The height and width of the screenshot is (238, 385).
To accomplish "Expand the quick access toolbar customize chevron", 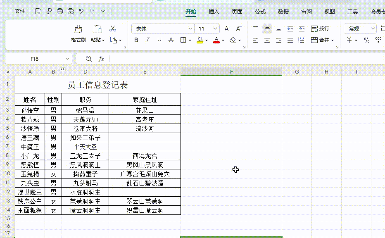I will [x=103, y=11].
